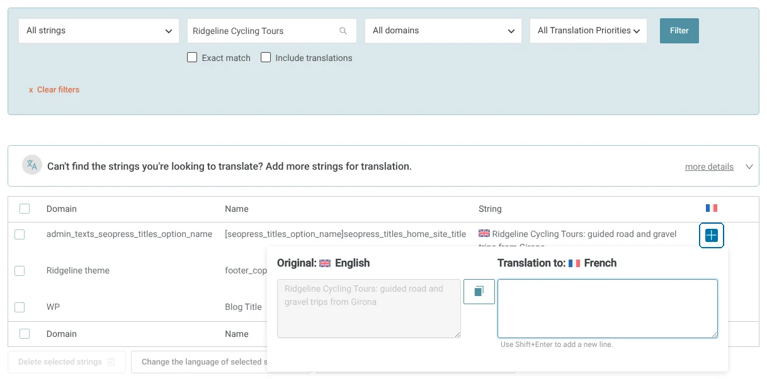Image resolution: width=767 pixels, height=379 pixels.
Task: Click the footer Domain label
Action: point(62,334)
